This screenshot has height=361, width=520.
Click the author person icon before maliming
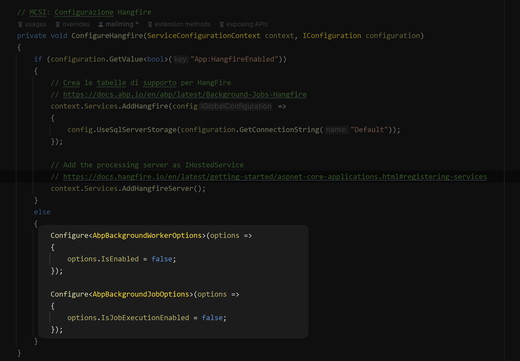click(101, 25)
